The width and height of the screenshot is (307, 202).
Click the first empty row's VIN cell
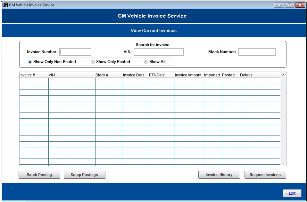(72, 81)
